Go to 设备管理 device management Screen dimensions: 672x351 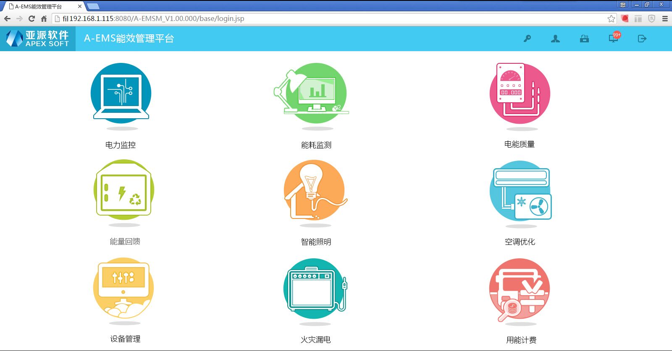[x=123, y=288]
